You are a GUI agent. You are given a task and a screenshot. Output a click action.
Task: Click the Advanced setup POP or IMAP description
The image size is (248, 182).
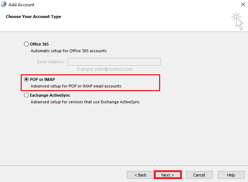point(76,86)
